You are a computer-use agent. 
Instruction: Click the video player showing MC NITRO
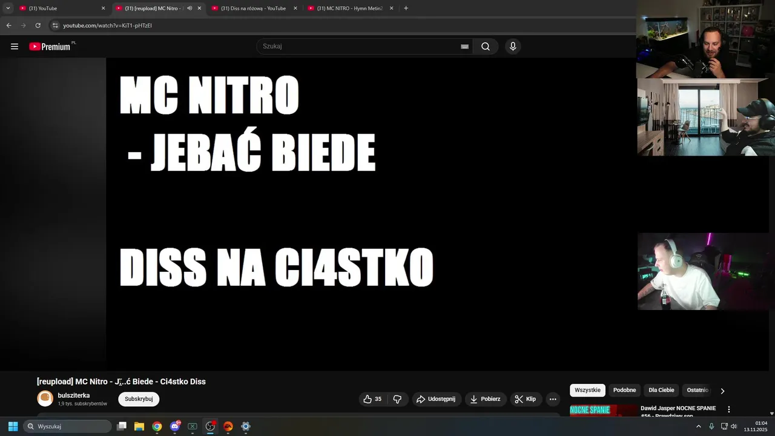coord(371,214)
